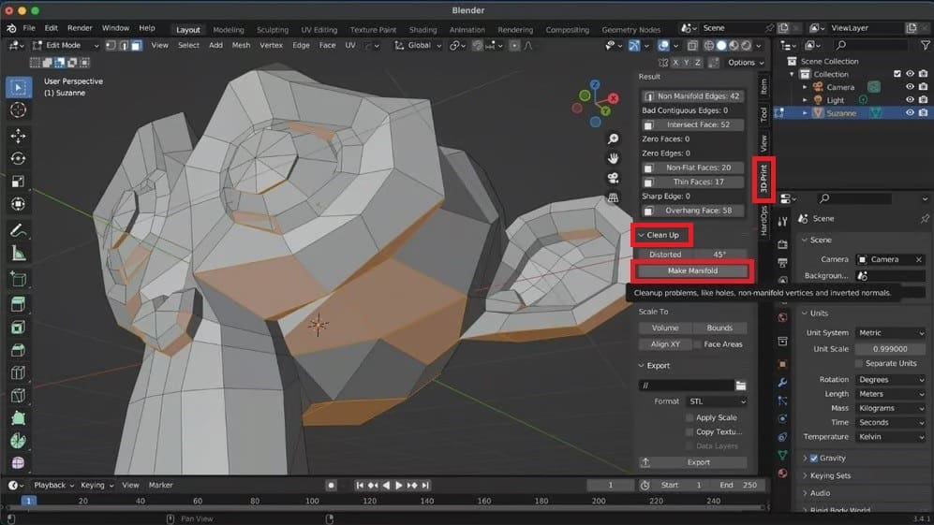Click the zoom viewport magnifier icon
The height and width of the screenshot is (525, 934).
point(613,139)
